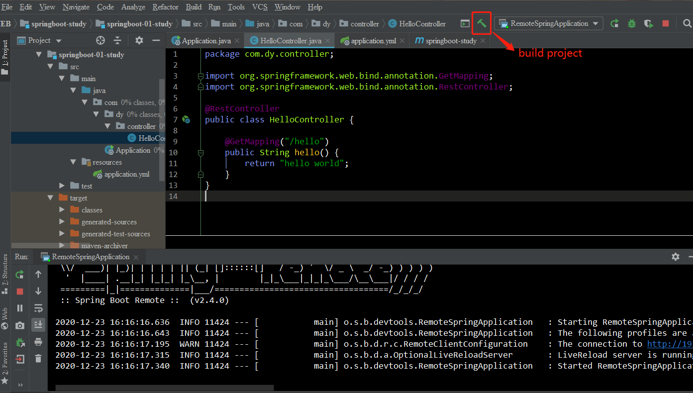Toggle the 1: Project side tool window

5,57
